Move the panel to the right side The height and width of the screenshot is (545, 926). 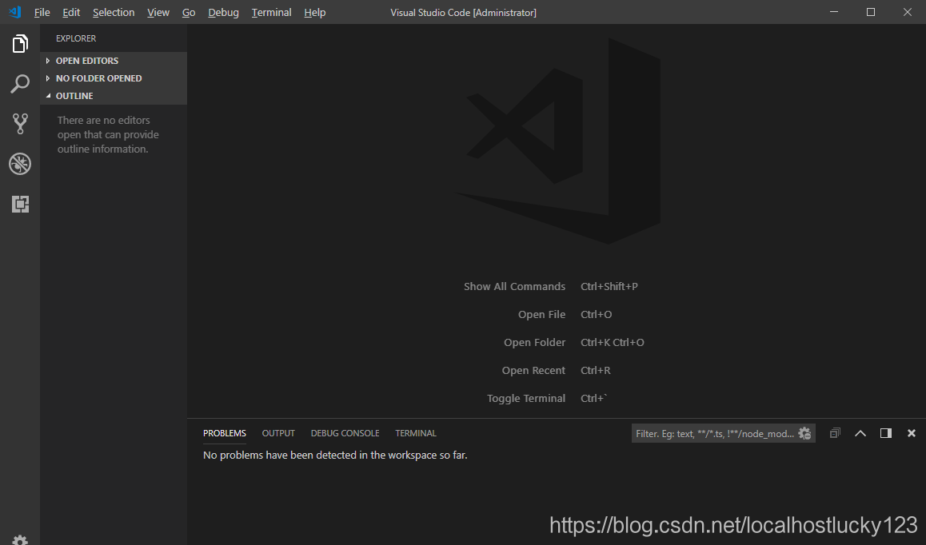[x=886, y=433]
